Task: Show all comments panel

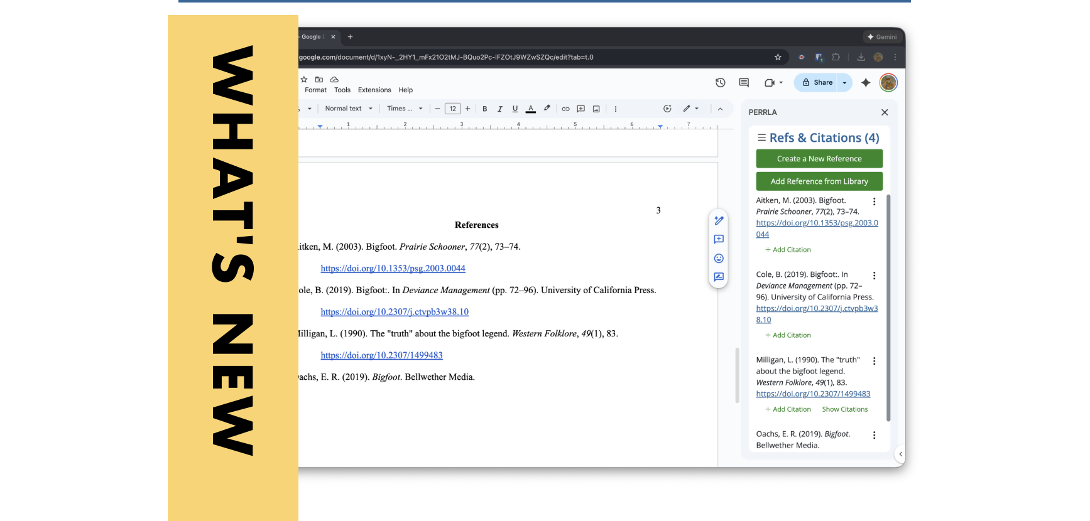Action: click(x=744, y=82)
